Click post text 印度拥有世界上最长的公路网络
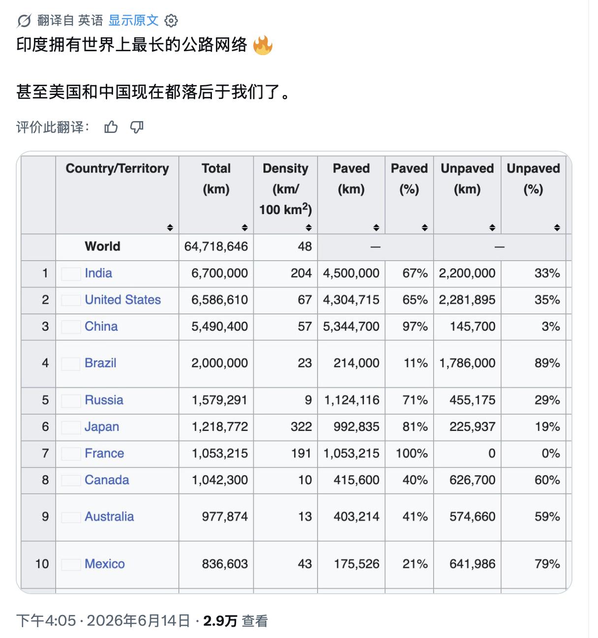 pos(132,45)
